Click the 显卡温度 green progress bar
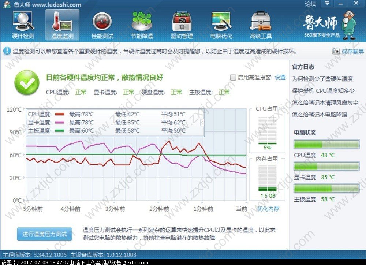 [326, 167]
